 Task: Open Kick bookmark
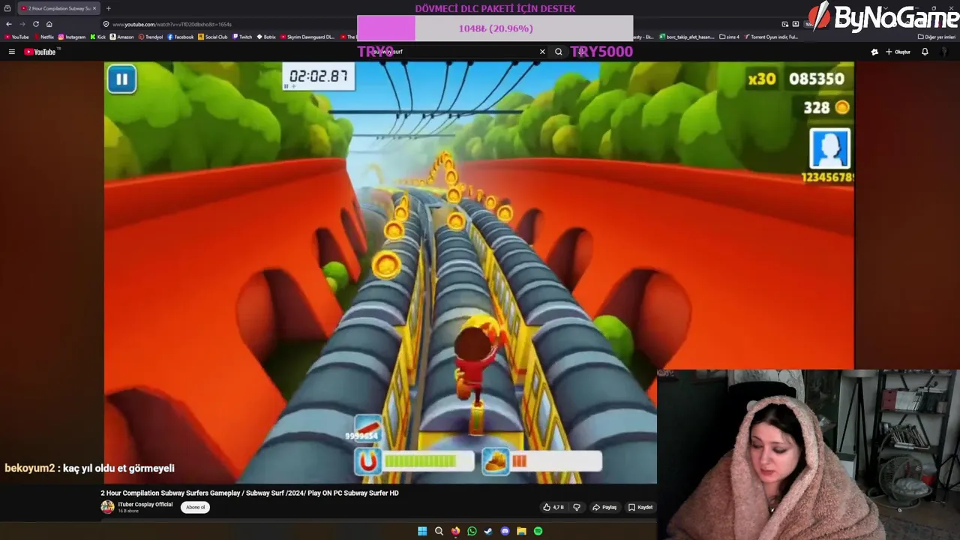pyautogui.click(x=98, y=37)
